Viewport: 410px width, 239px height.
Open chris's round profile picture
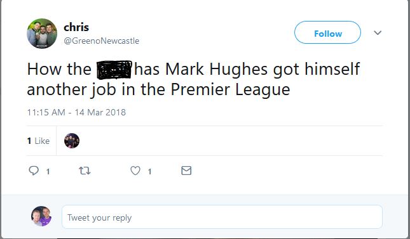pos(42,34)
